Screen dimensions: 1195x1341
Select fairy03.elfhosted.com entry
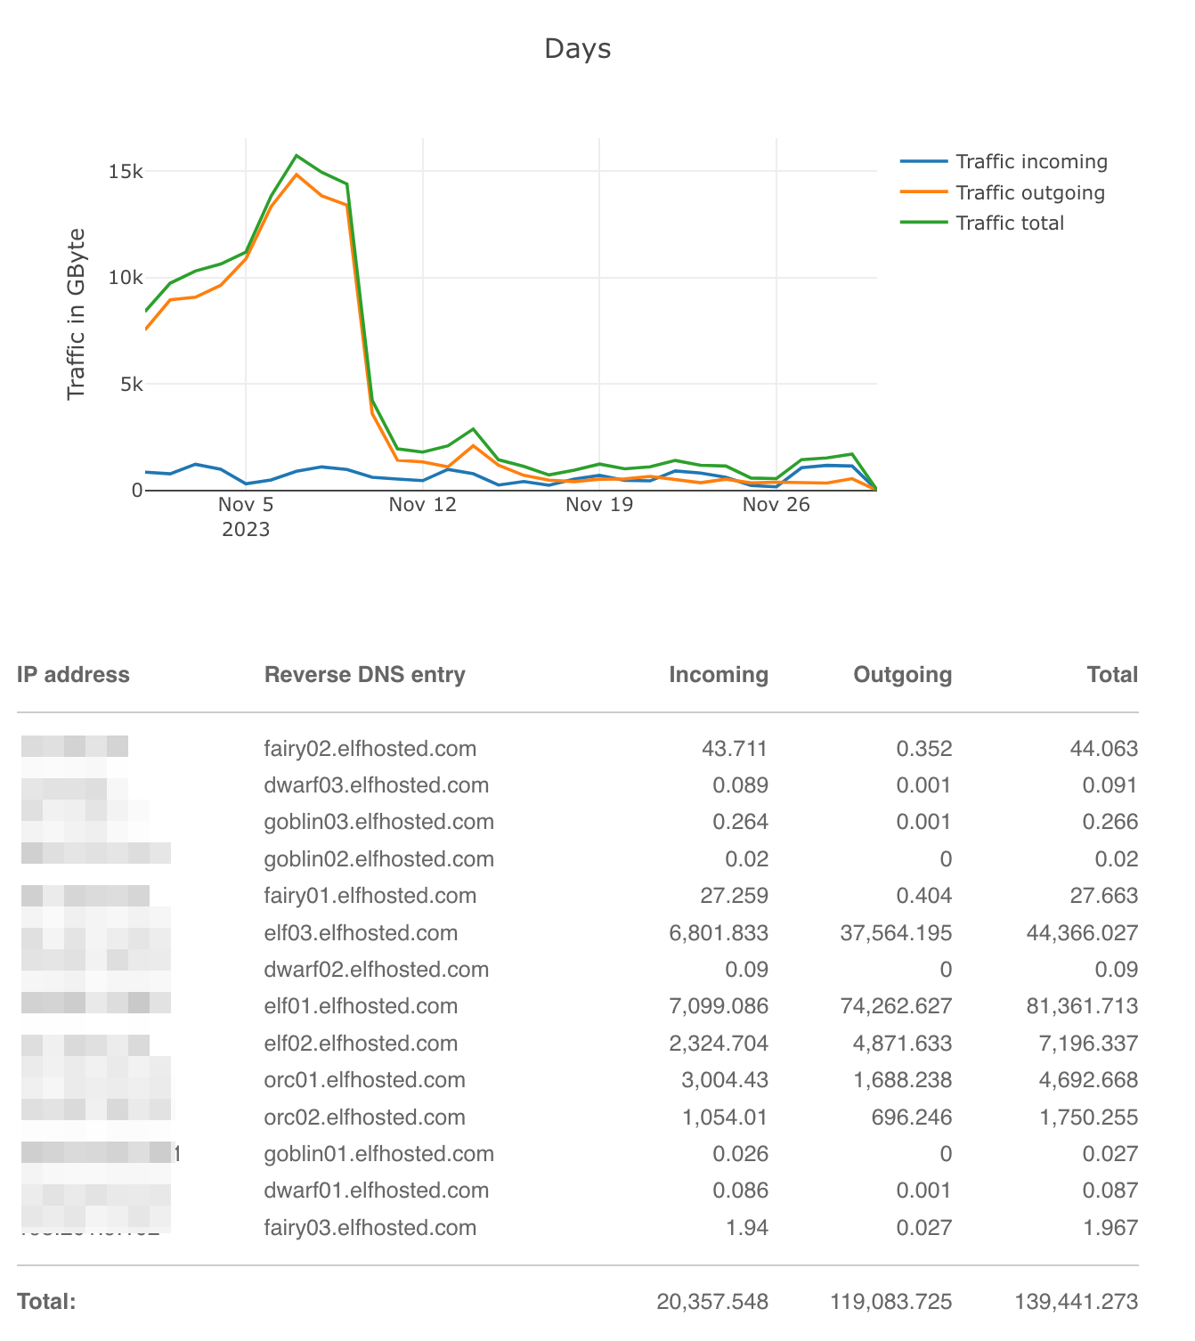(x=370, y=1228)
